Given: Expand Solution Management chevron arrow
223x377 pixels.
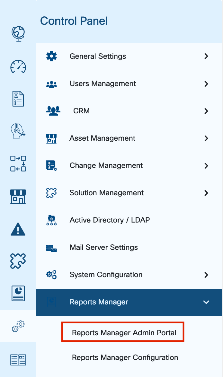Looking at the screenshot, I should pyautogui.click(x=206, y=193).
